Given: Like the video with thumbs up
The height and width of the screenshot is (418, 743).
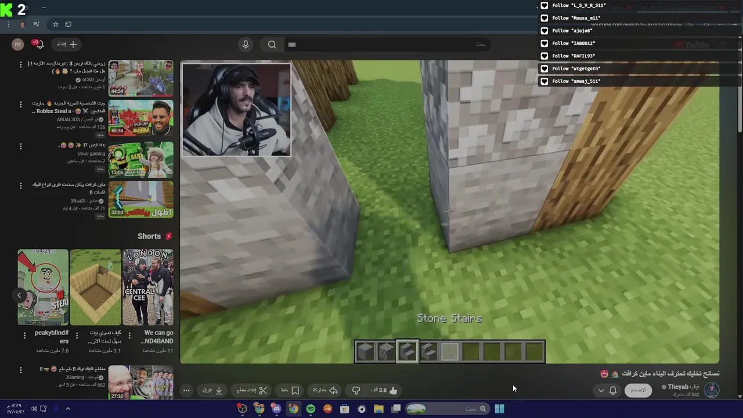Looking at the screenshot, I should click(x=385, y=390).
